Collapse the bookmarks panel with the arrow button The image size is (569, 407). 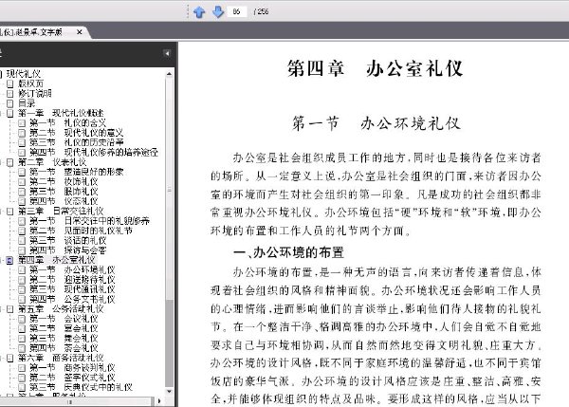click(x=167, y=53)
